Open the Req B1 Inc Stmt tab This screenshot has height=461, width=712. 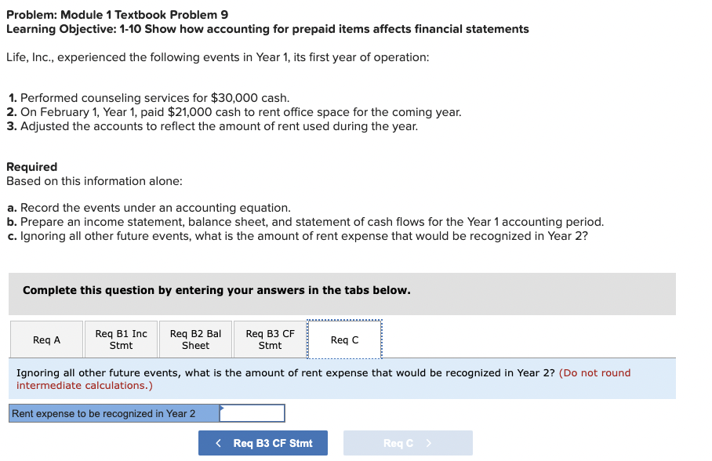coord(120,339)
